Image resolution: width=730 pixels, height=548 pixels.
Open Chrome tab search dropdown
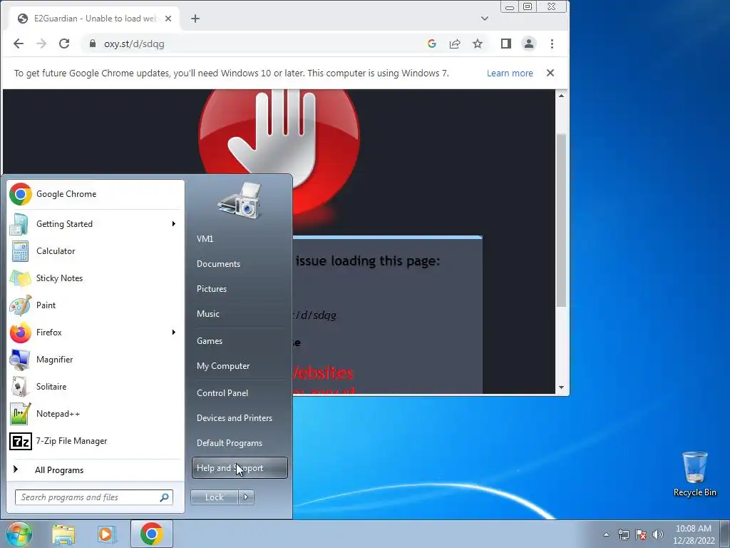[x=485, y=19]
